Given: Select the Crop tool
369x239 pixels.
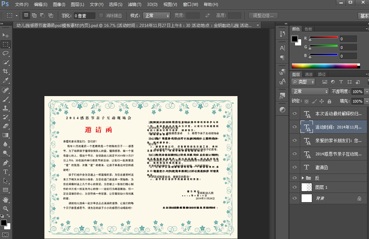Looking at the screenshot, I should (6, 71).
